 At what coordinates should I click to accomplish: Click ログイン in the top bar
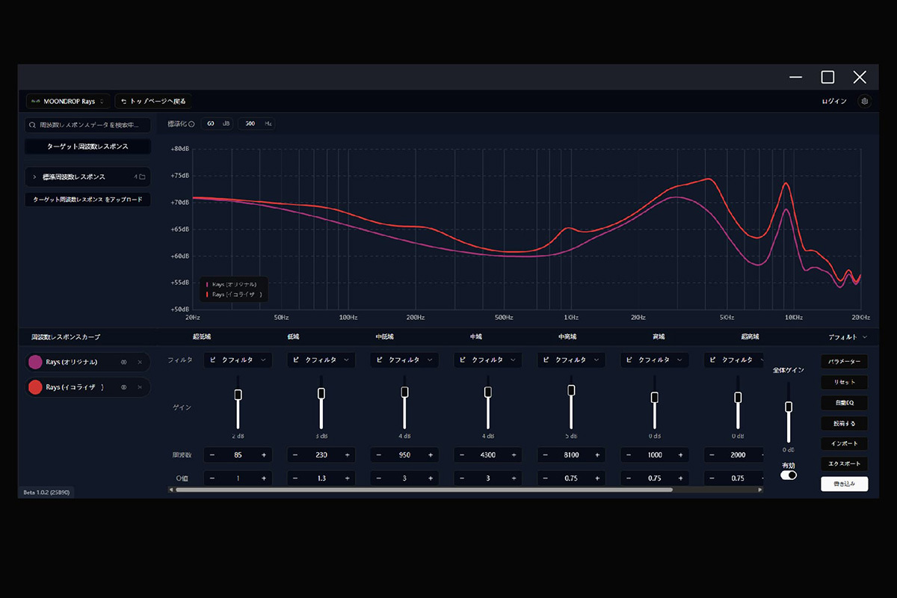[x=833, y=101]
